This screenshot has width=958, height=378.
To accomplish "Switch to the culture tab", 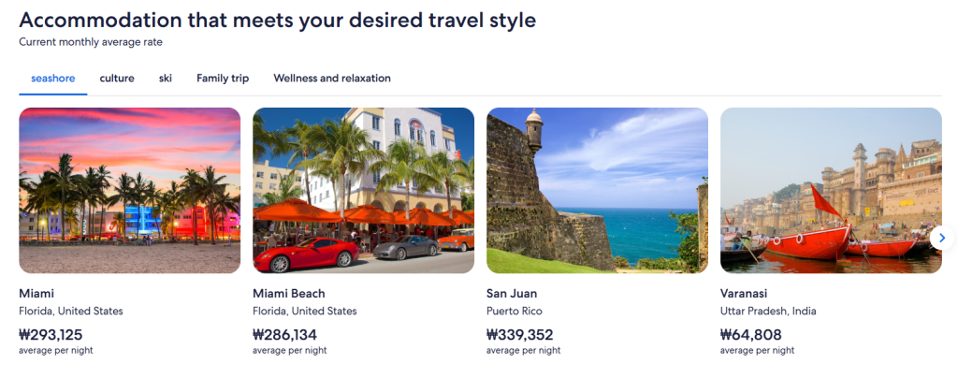I will (x=117, y=79).
